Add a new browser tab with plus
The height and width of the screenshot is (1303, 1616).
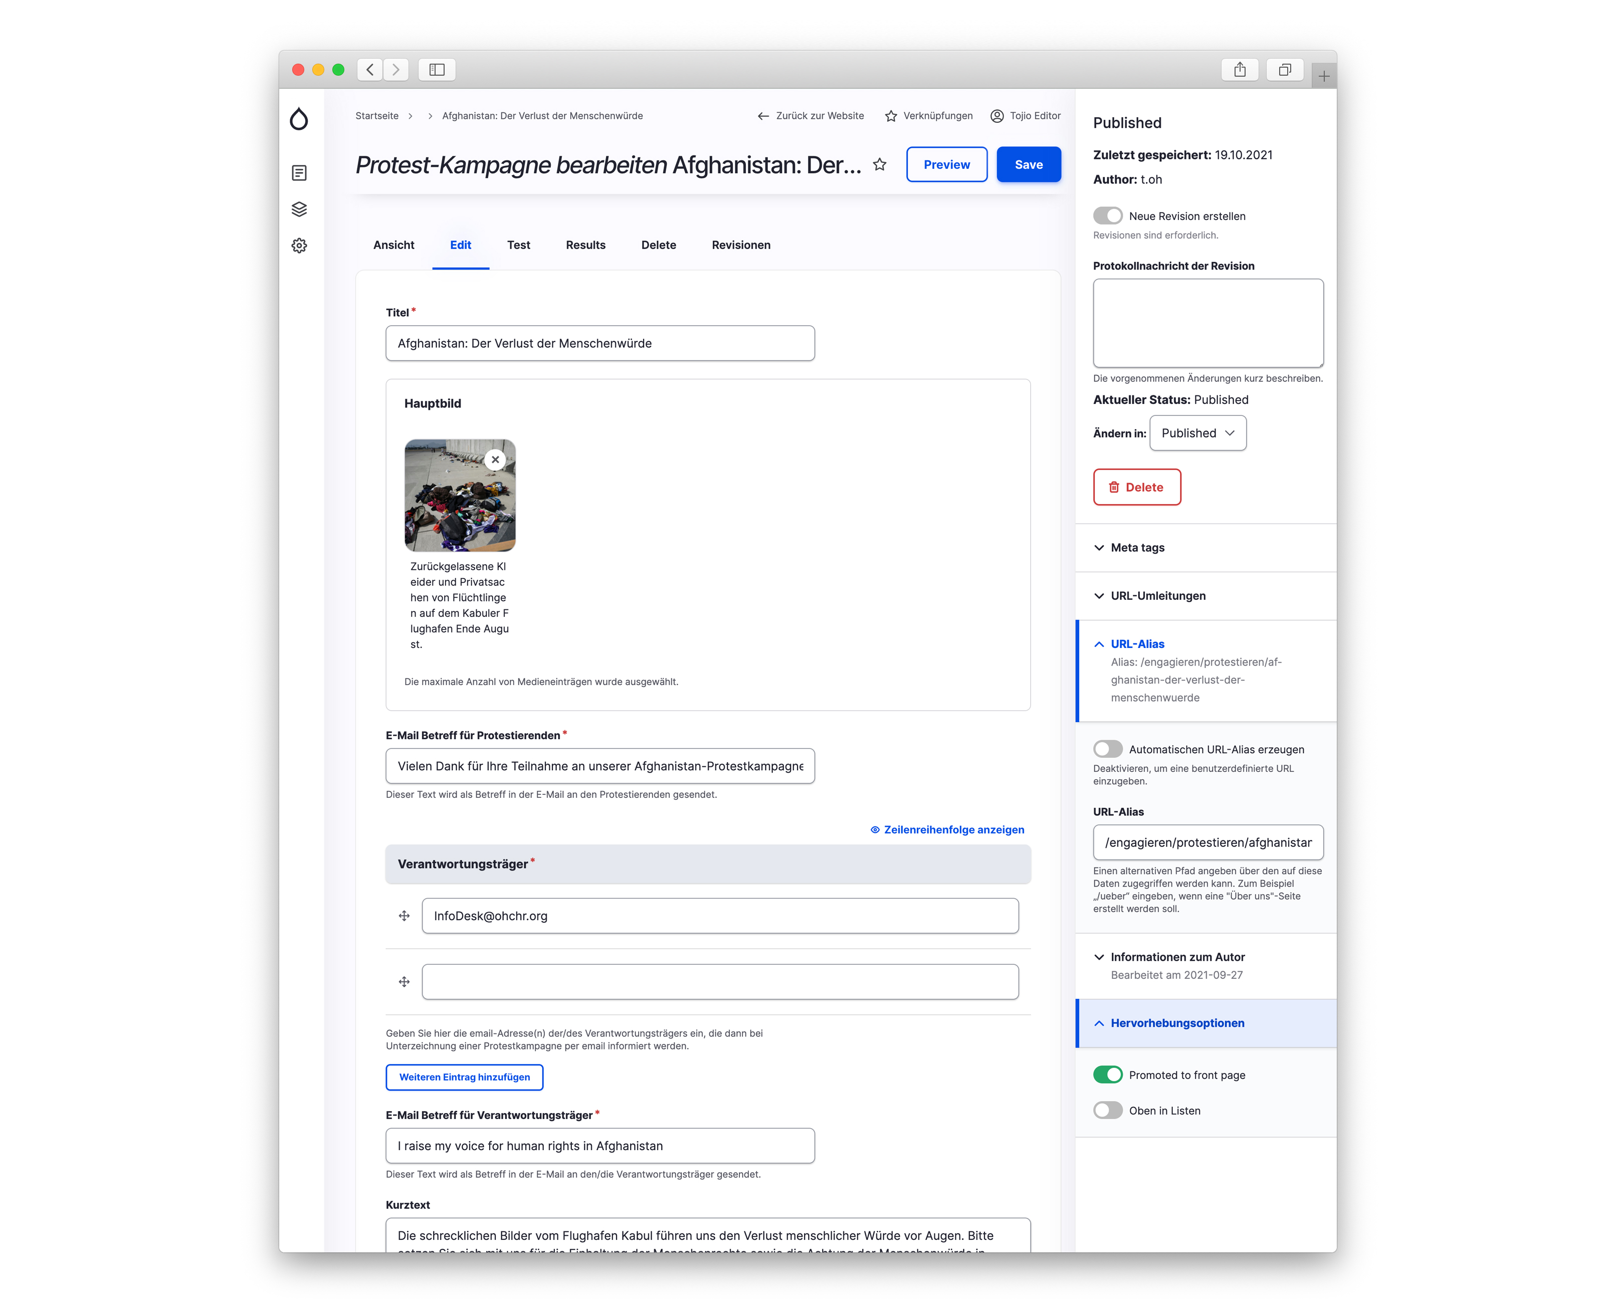pyautogui.click(x=1323, y=76)
